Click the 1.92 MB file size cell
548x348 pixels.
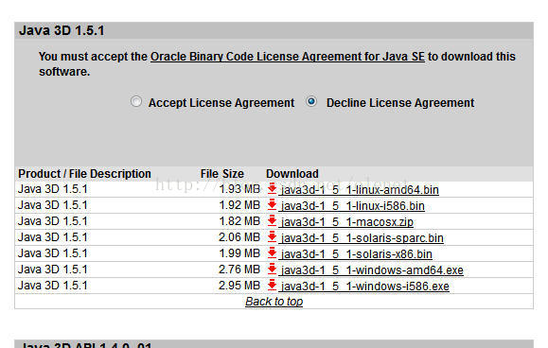coord(239,205)
